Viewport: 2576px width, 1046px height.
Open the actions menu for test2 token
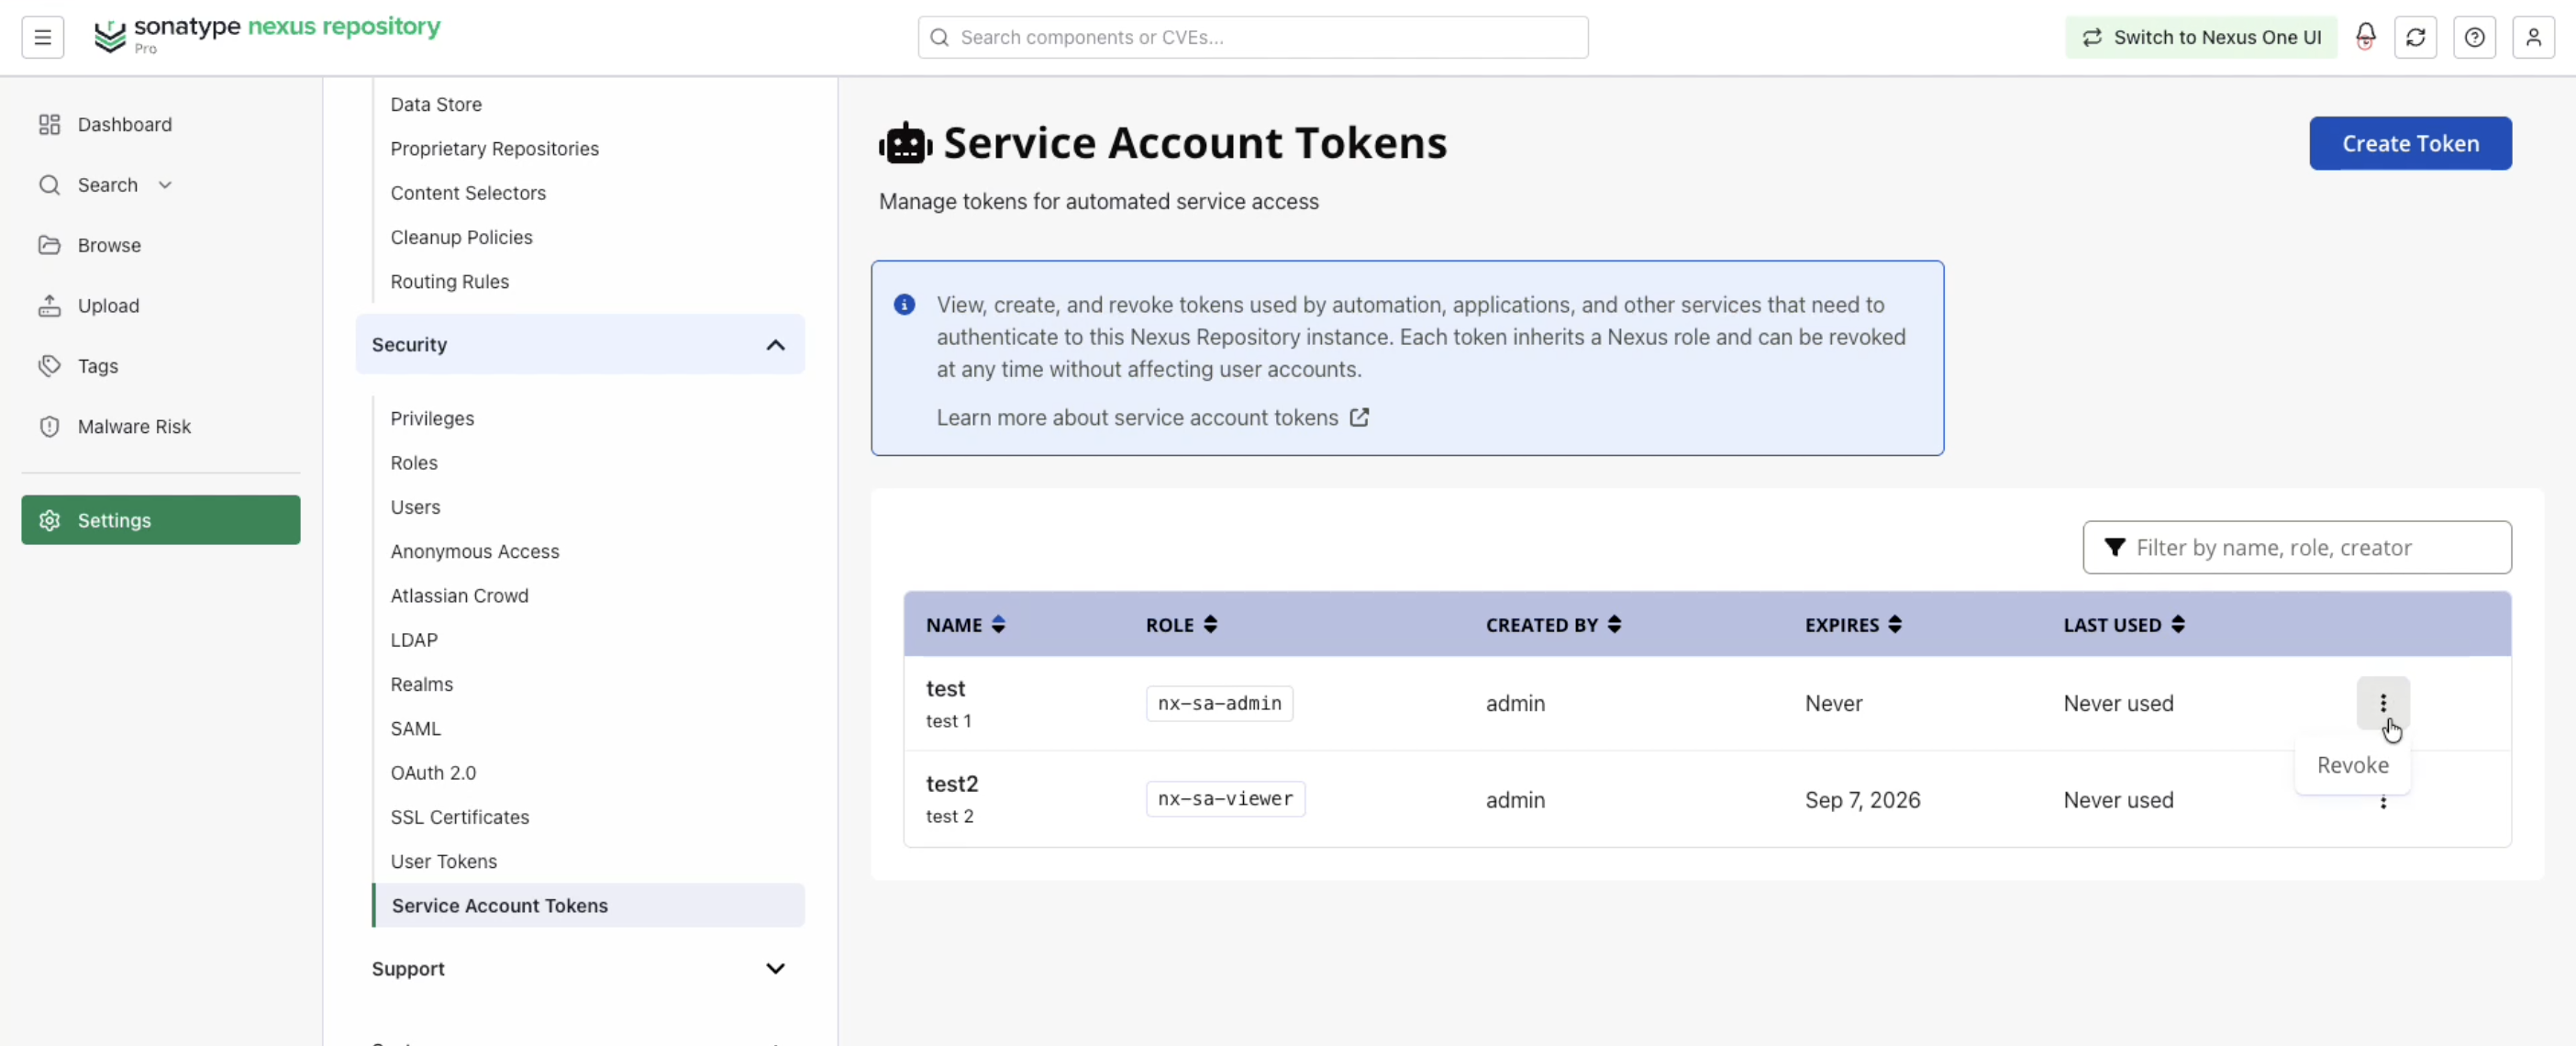pyautogui.click(x=2382, y=802)
